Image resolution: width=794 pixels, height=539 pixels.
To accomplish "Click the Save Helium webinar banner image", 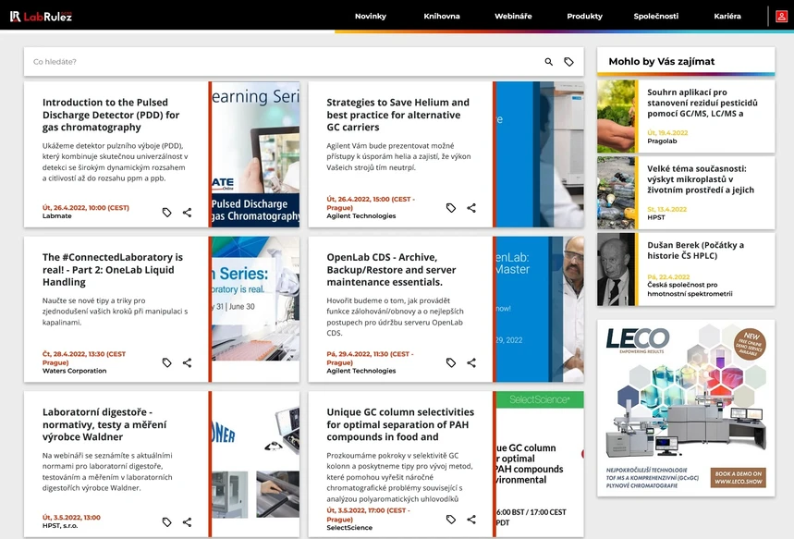I will 540,154.
